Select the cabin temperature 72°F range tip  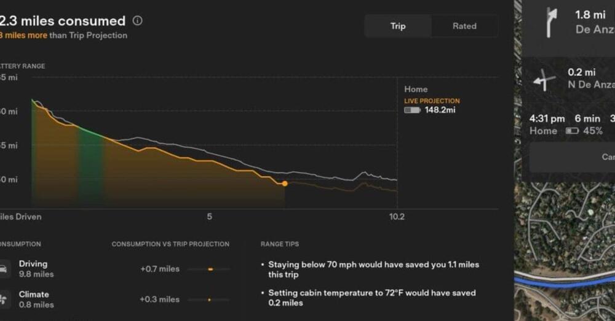pyautogui.click(x=371, y=298)
